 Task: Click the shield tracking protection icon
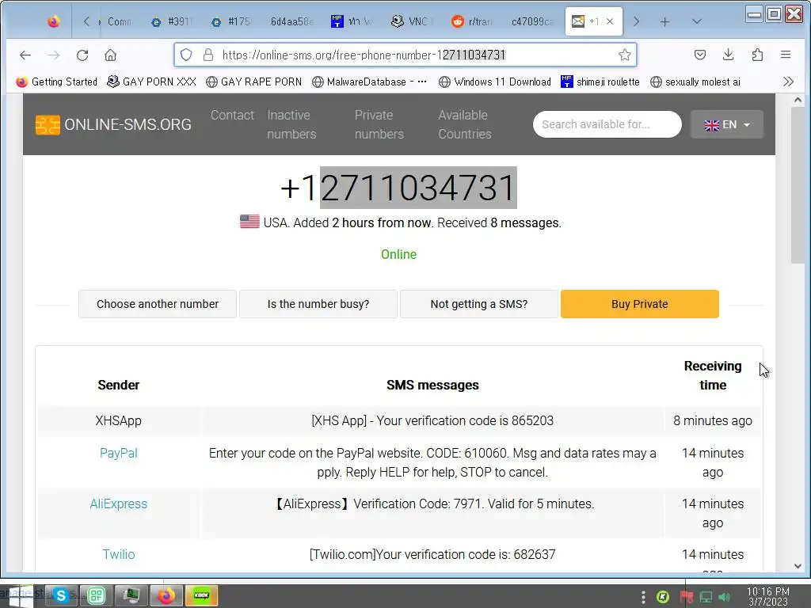click(x=186, y=55)
